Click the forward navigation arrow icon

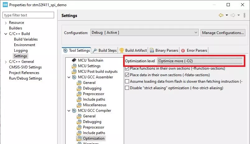(x=233, y=15)
